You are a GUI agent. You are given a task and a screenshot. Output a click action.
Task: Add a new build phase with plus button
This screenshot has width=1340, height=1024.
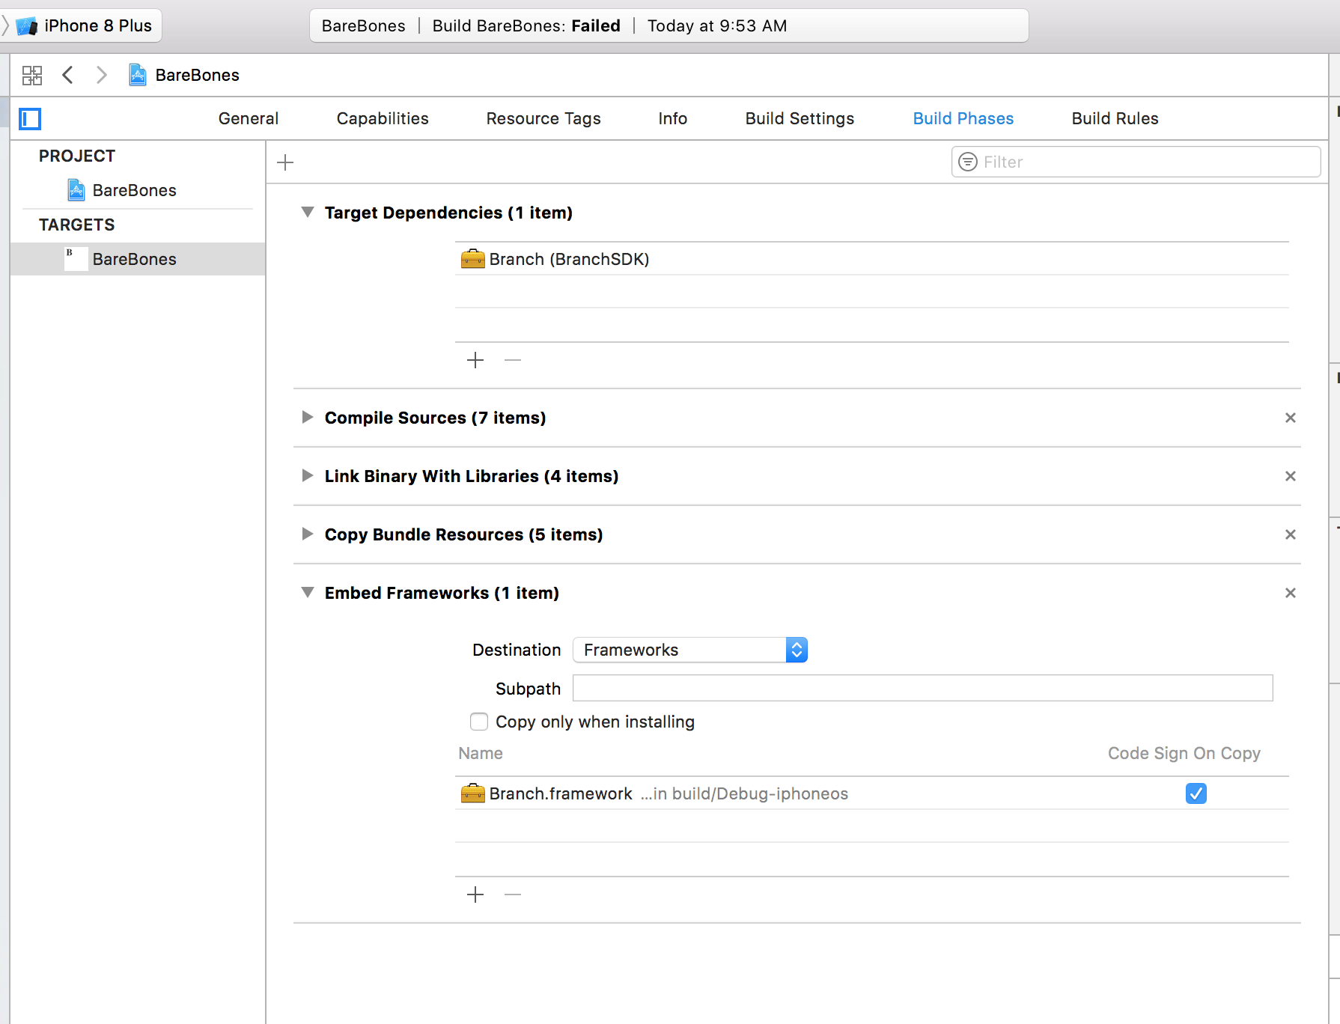(x=285, y=162)
